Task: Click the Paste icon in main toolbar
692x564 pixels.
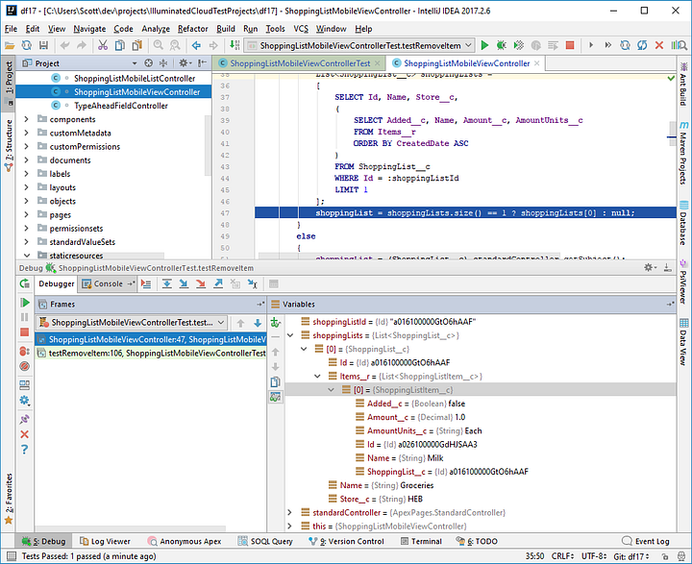Action: click(x=136, y=45)
